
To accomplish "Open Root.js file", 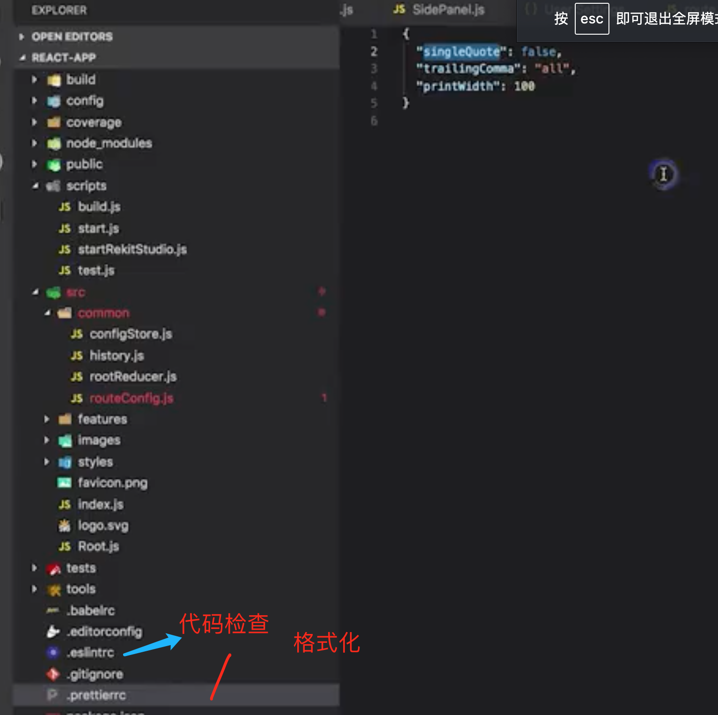I will (98, 547).
